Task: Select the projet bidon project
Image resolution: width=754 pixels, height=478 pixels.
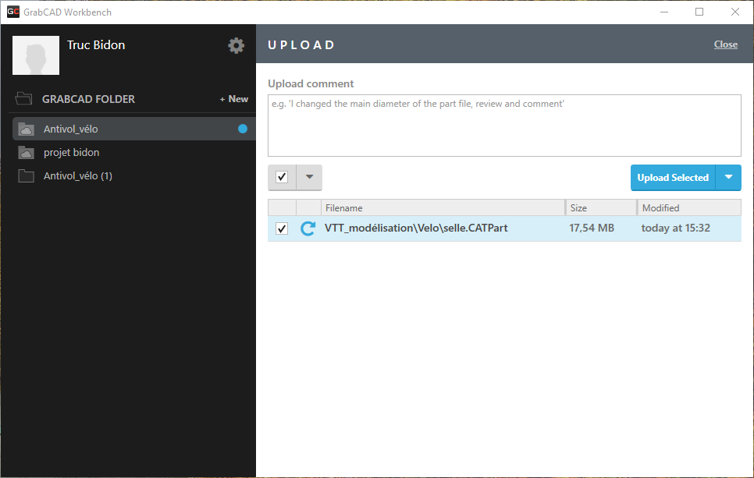Action: tap(133, 152)
